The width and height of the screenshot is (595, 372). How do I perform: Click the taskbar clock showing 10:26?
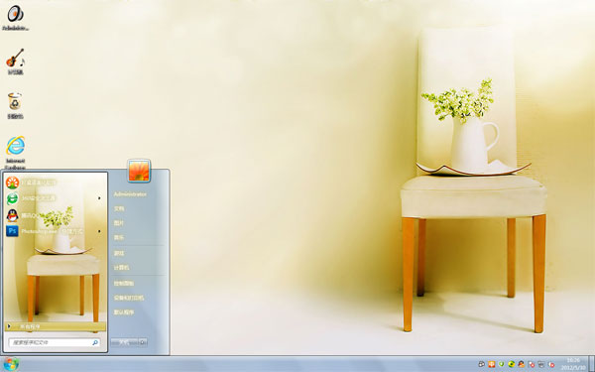(x=573, y=364)
